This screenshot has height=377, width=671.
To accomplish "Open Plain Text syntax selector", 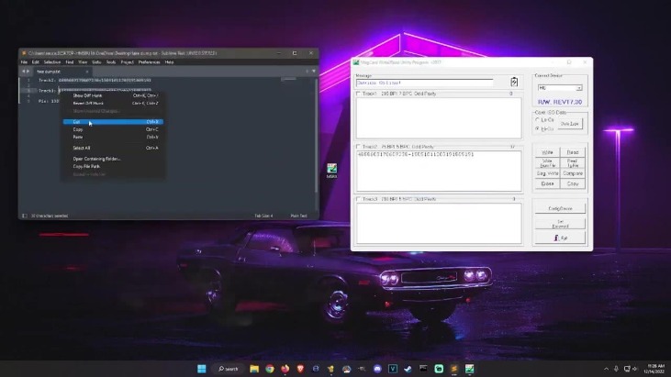I will [298, 215].
